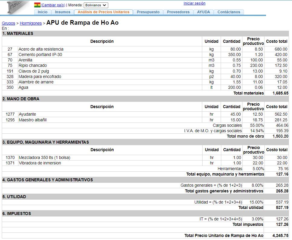Go to the Contáctanos tab

pyautogui.click(x=229, y=12)
